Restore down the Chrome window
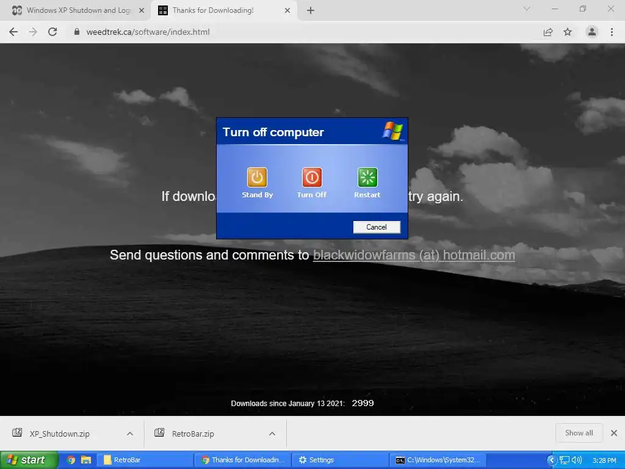This screenshot has height=469, width=625. click(x=583, y=9)
